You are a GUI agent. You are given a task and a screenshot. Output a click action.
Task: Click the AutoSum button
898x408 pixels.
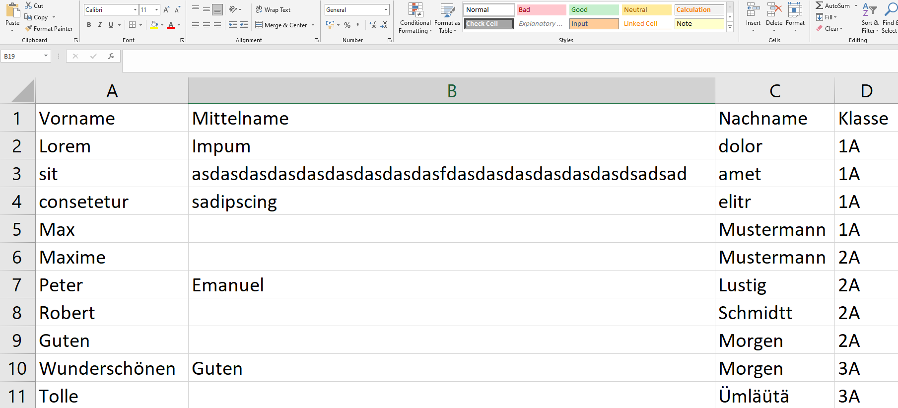pyautogui.click(x=833, y=5)
